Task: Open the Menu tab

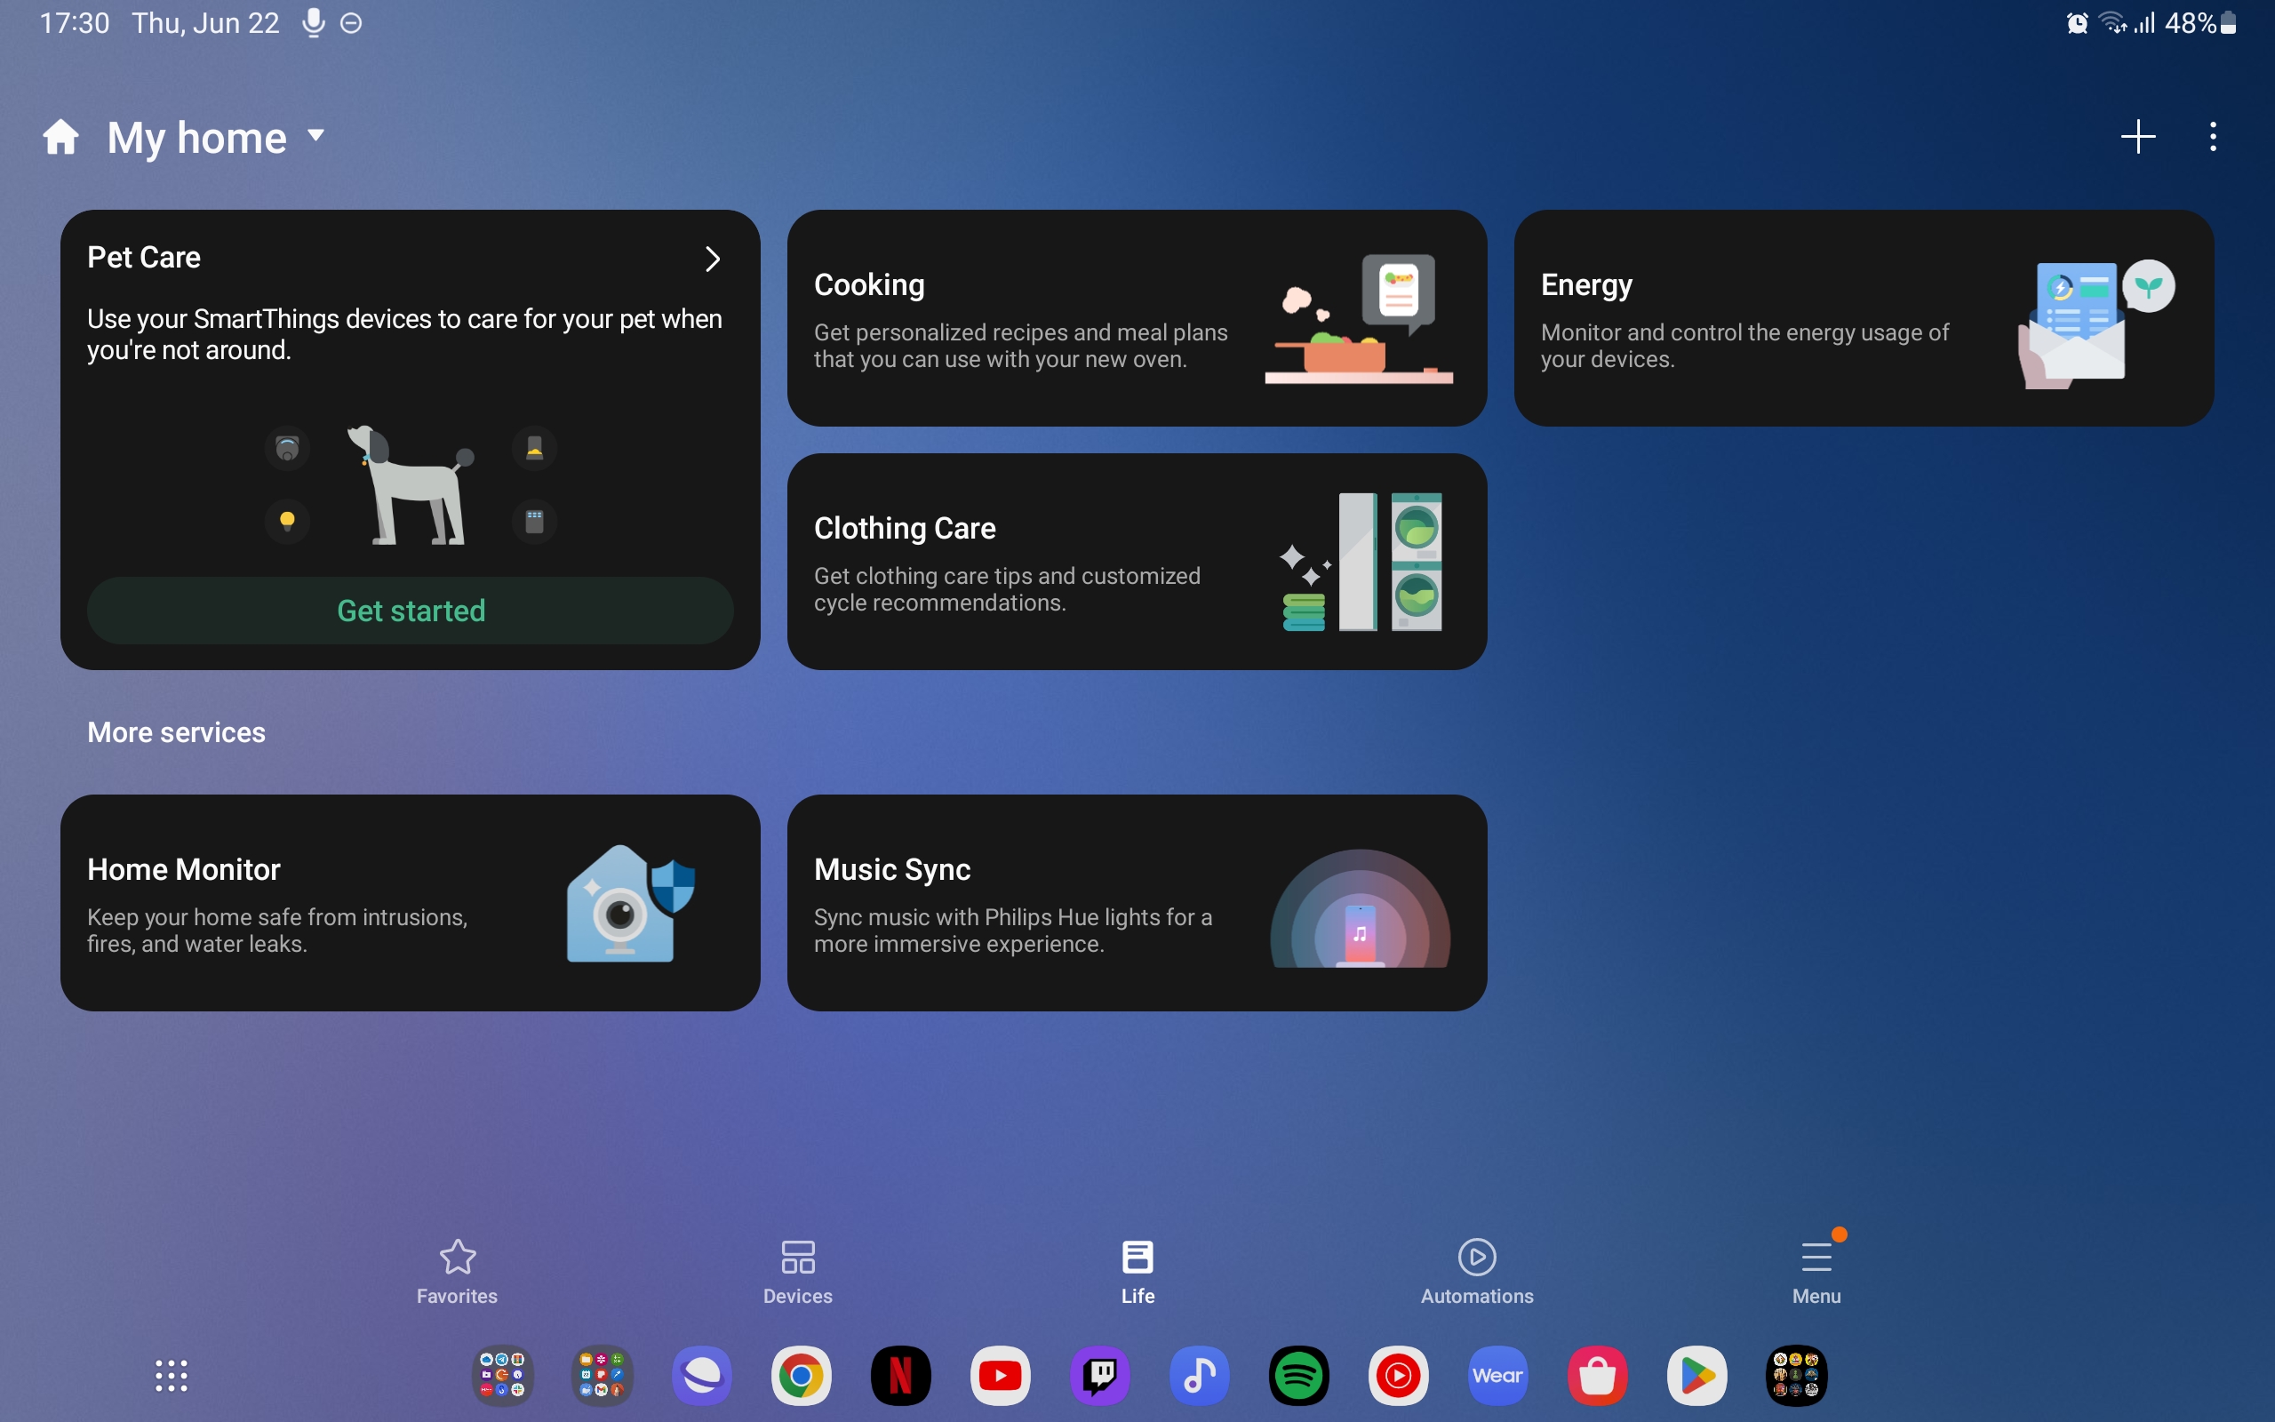Action: (x=1816, y=1271)
